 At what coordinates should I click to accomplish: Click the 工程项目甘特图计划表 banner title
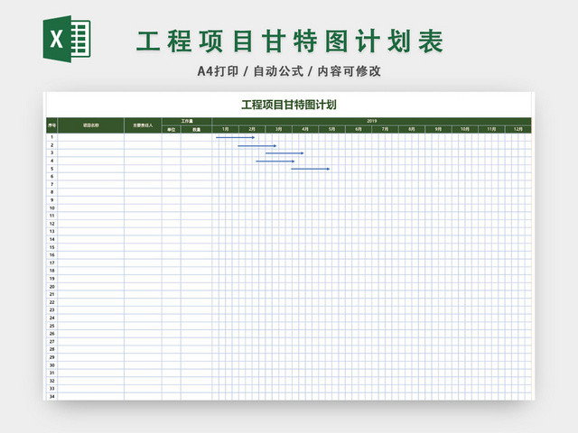click(290, 41)
